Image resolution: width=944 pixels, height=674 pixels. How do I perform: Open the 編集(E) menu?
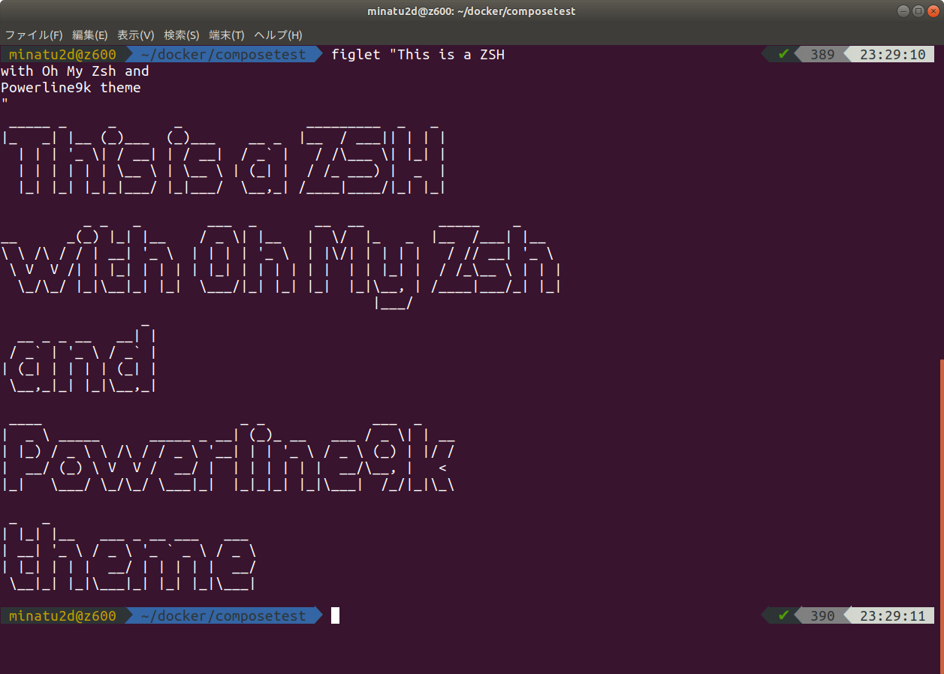click(x=89, y=35)
